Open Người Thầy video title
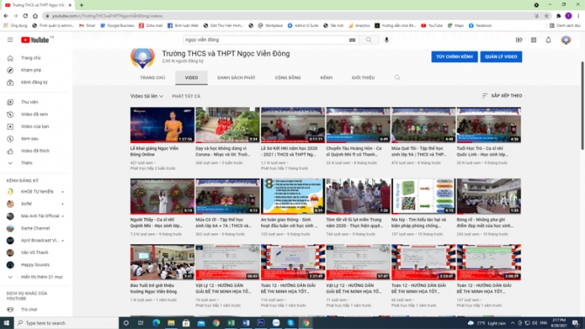Viewport: 585px width, 329px height. coord(156,223)
